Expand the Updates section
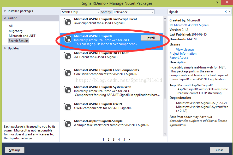Image resolution: width=233 pixels, height=155 pixels. pos(5,48)
